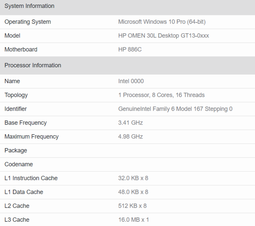Select the 3.41 GHz value

click(x=130, y=123)
